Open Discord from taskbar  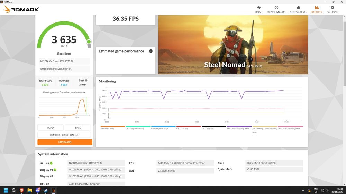coord(37,190)
